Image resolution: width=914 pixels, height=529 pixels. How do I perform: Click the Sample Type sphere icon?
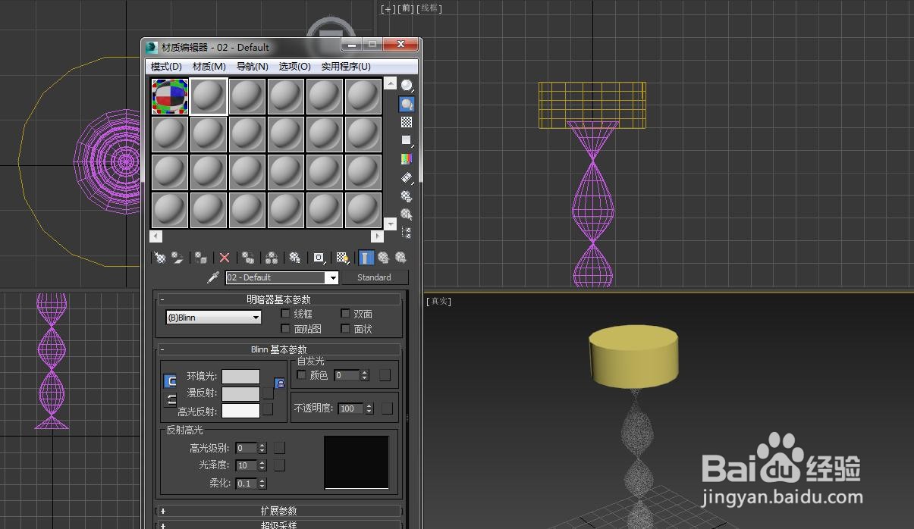(407, 86)
